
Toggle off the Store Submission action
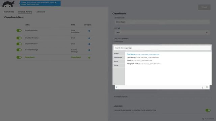pyautogui.click(x=19, y=31)
